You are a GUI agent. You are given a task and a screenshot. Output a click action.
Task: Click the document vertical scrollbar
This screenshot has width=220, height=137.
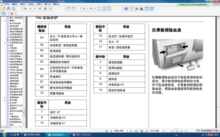pos(218,72)
